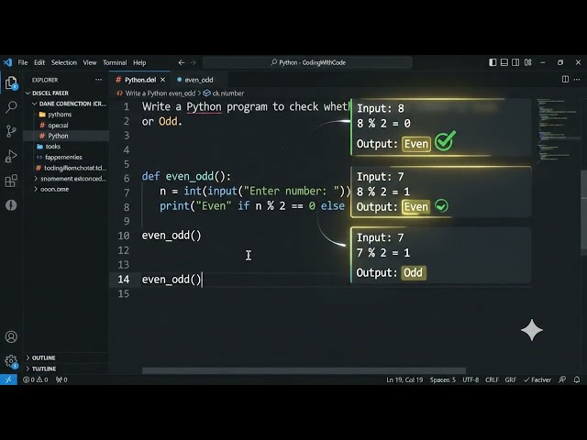The image size is (587, 440).
Task: Click the Factver status item
Action: tap(537, 379)
